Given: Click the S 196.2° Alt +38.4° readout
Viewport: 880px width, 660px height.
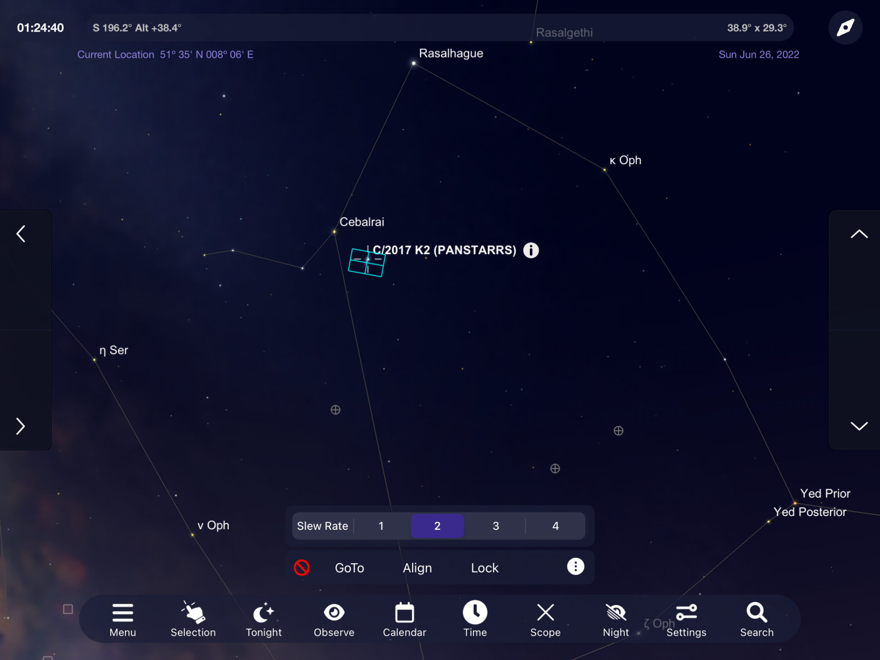Looking at the screenshot, I should tap(137, 28).
